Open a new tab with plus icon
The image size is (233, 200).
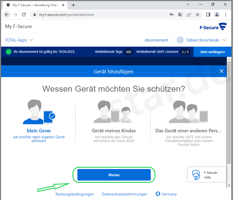pos(73,5)
